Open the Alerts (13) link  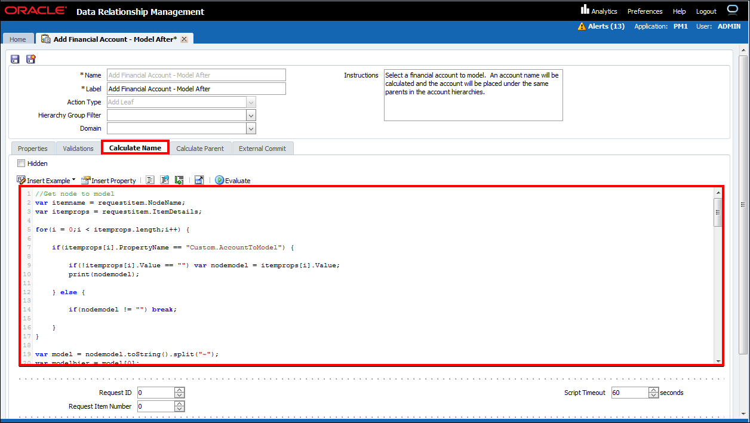[606, 26]
